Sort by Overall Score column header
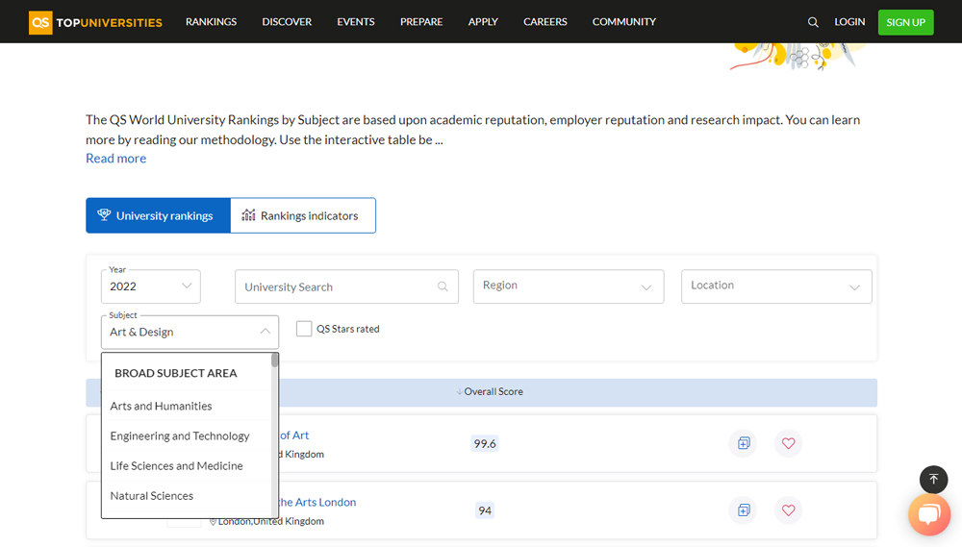The width and height of the screenshot is (962, 547). coord(490,392)
